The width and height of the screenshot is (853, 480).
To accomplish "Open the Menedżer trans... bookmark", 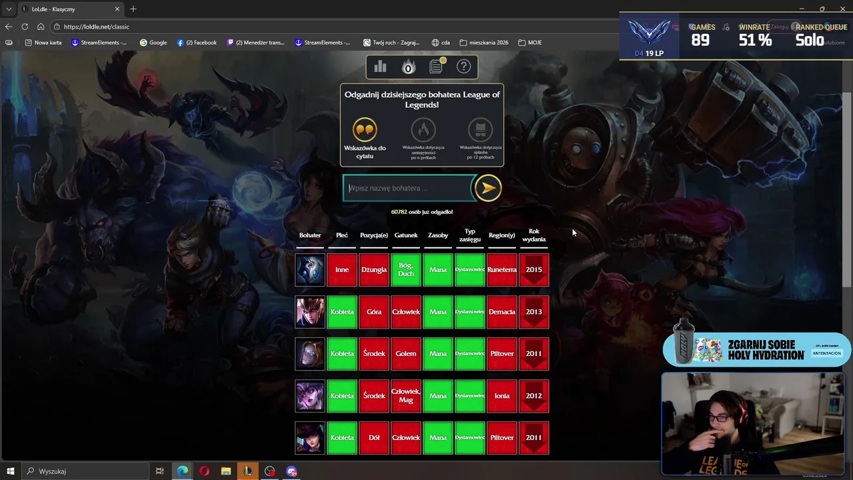I will (x=255, y=43).
